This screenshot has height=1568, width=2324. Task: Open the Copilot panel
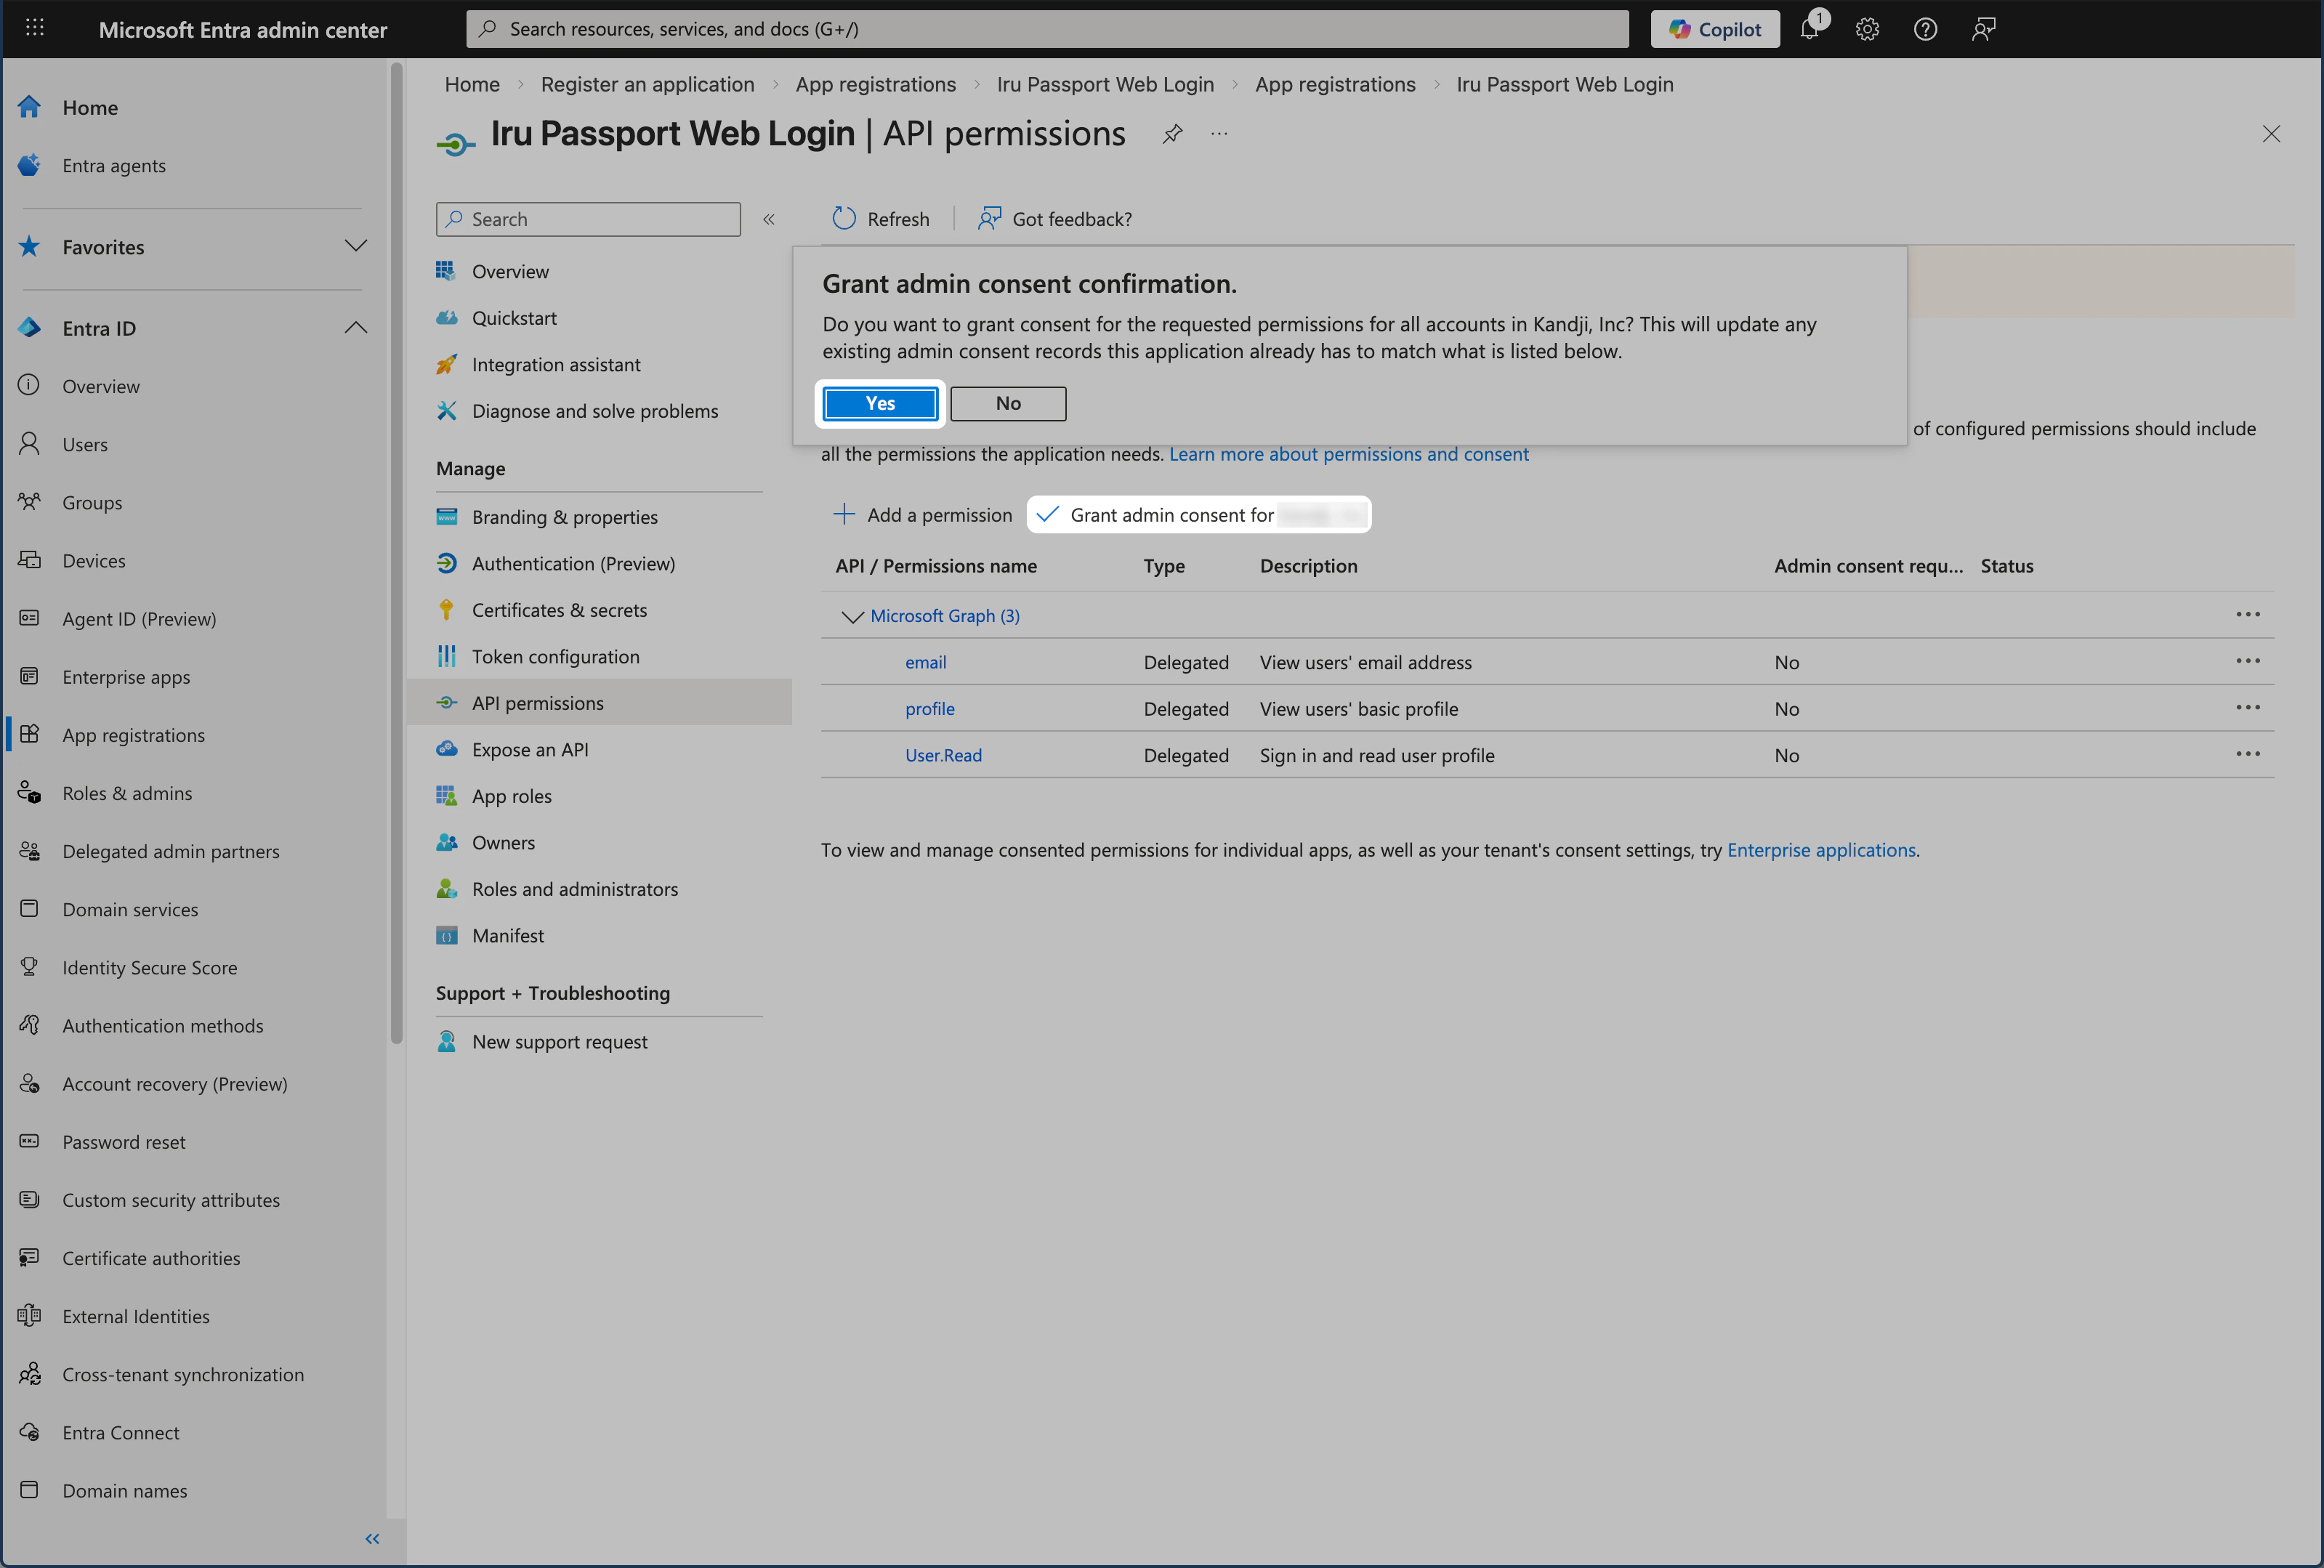tap(1714, 28)
